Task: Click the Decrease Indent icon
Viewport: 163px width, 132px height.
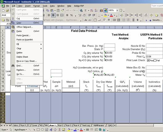Action: [90, 15]
